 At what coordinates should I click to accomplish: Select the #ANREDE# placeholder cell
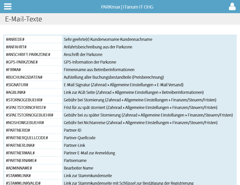(33, 39)
